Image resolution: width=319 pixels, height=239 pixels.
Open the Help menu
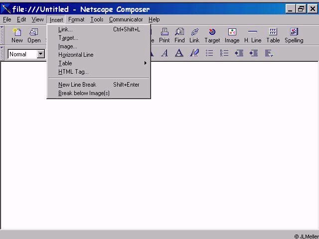click(x=154, y=19)
